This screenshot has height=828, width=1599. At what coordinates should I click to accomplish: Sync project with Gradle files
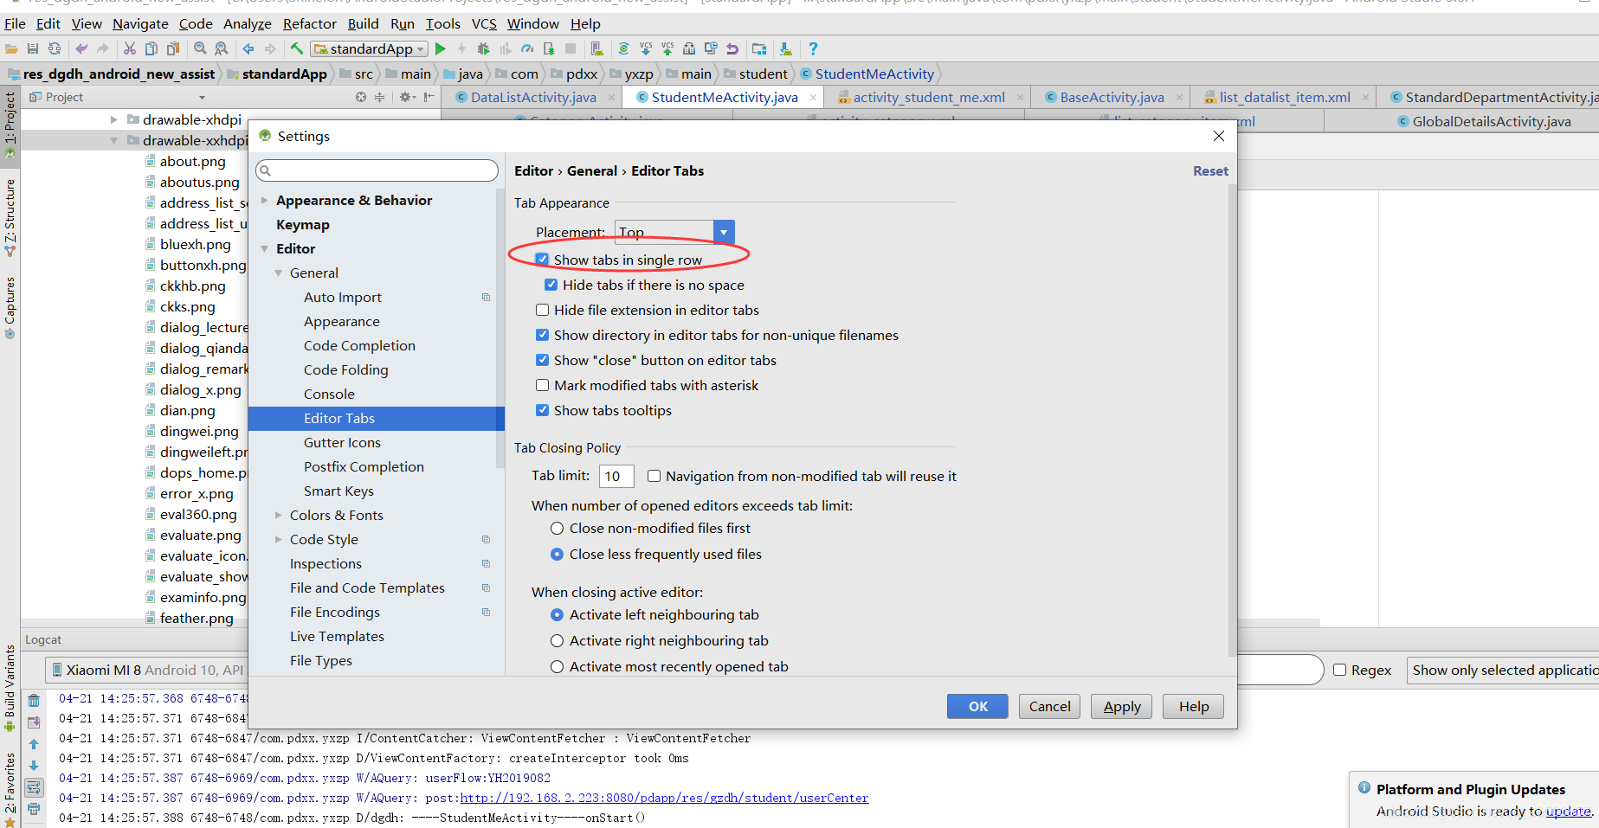pyautogui.click(x=623, y=49)
